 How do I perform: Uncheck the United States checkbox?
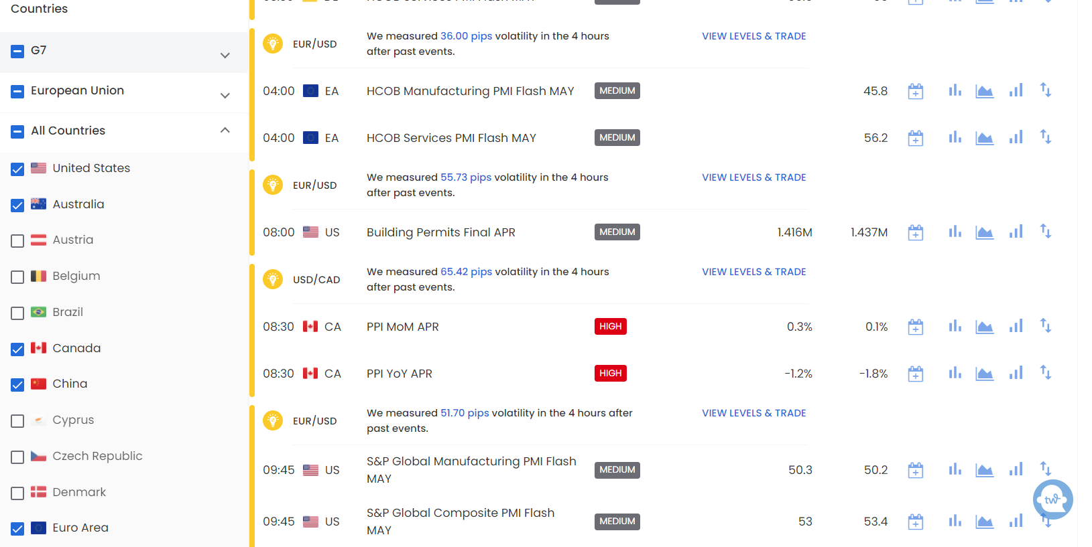point(17,169)
